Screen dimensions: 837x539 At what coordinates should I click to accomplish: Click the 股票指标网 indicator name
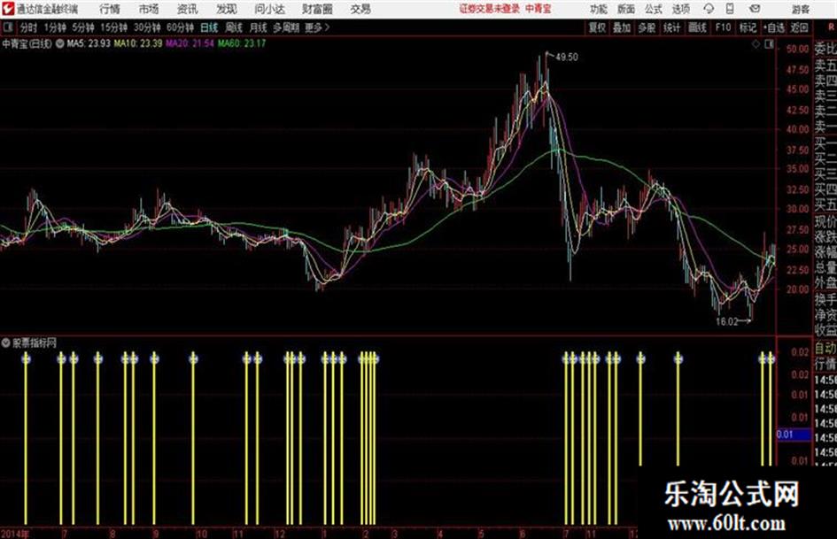[35, 343]
